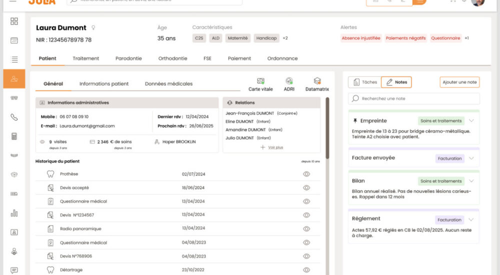Open the chat message icon in sidebar

14,270
